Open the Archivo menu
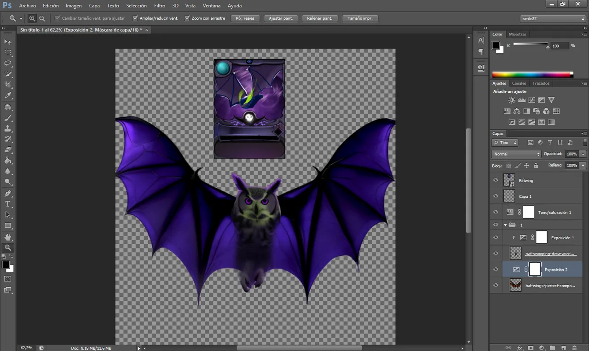Image resolution: width=589 pixels, height=351 pixels. (x=27, y=6)
